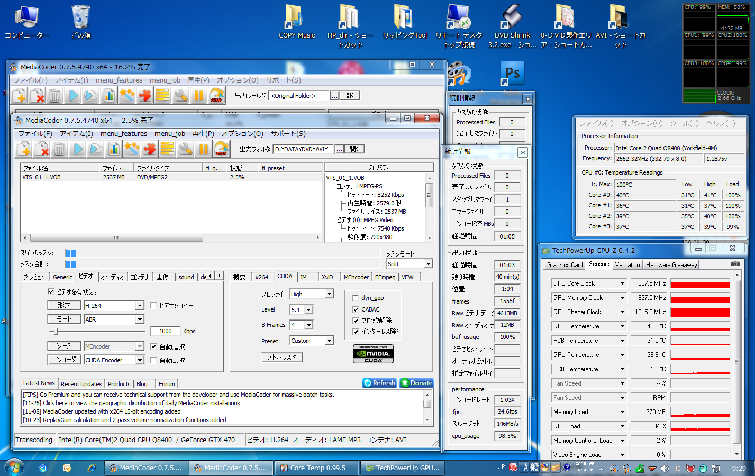Open ファイル(F) menu in the front MediaCoder
Viewport: 755px width, 476px height.
pos(35,134)
